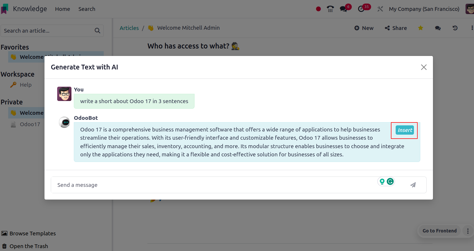Open the debug tools wrench icon
Screen dimensions: 474x251
[380, 9]
